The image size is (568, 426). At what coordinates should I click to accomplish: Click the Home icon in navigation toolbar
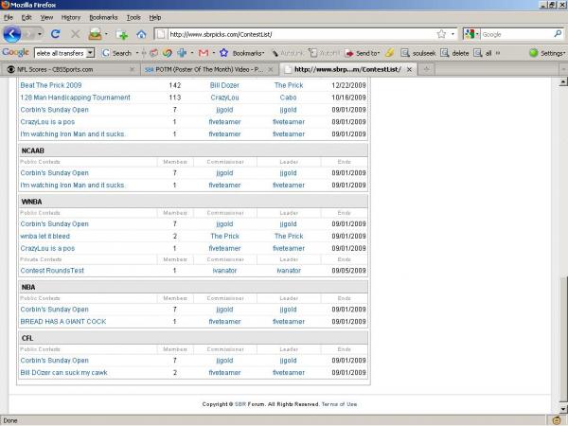point(141,34)
